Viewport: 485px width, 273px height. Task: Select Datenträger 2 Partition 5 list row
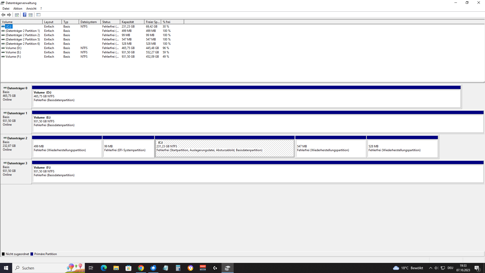(22, 39)
